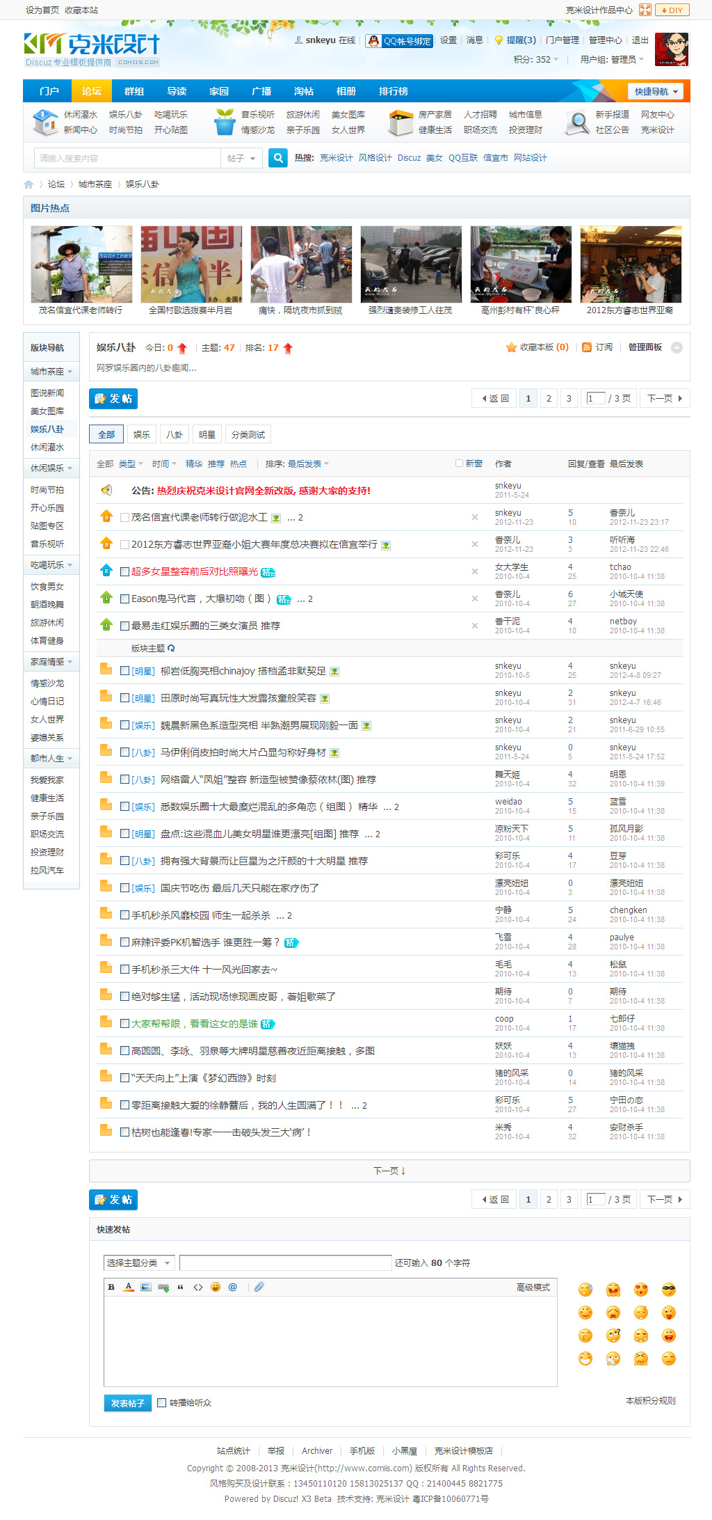This screenshot has height=1520, width=712.
Task: Select the 八卦 thread category tab
Action: pyautogui.click(x=175, y=434)
